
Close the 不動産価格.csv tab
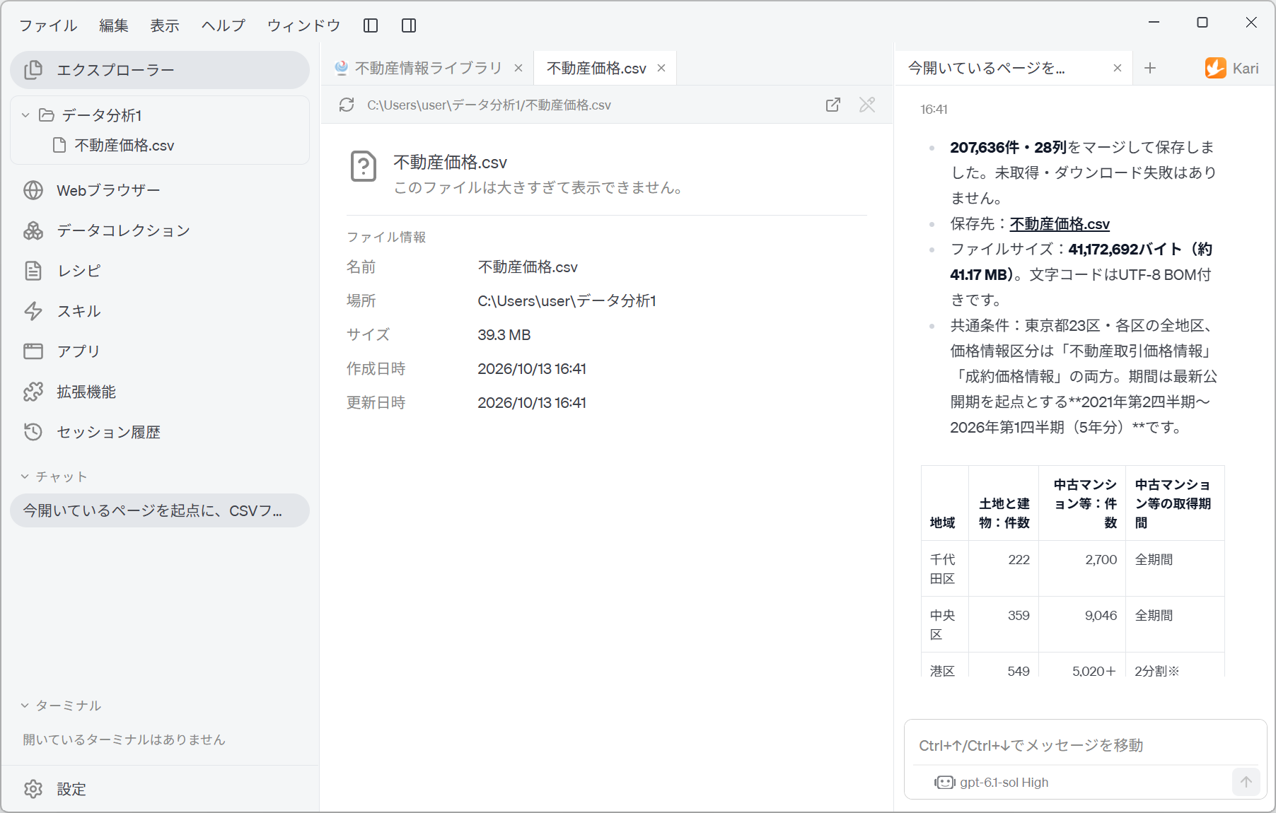(x=661, y=68)
